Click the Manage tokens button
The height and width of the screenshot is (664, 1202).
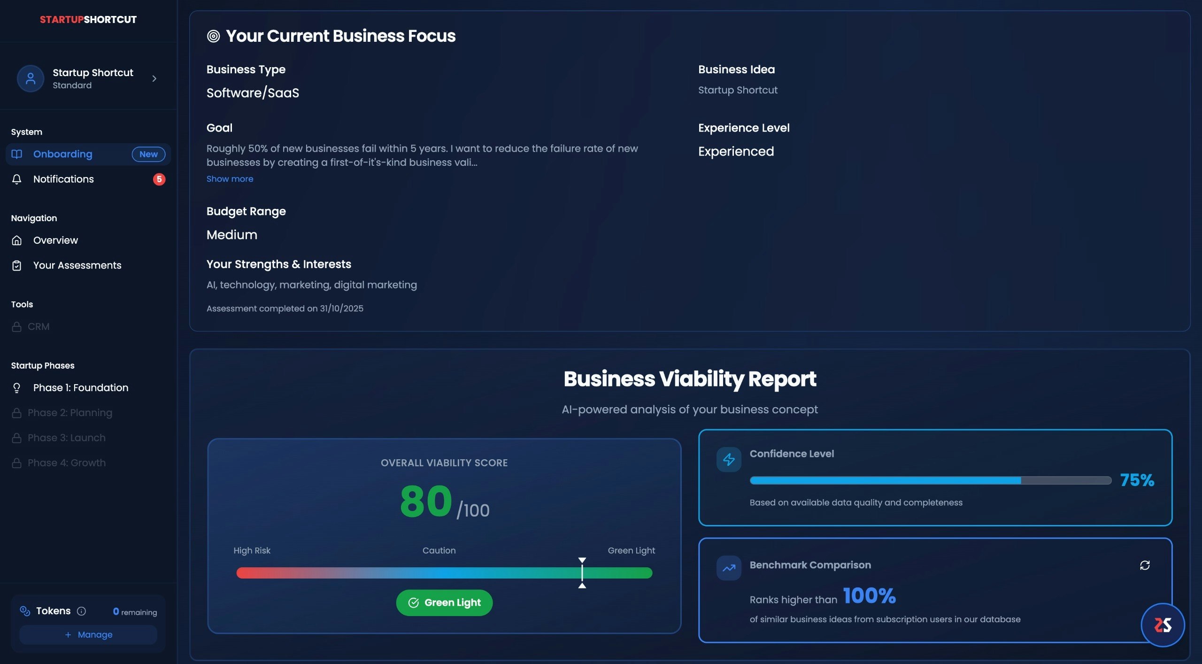88,634
